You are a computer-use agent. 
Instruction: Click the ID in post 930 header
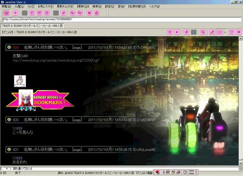pyautogui.click(x=144, y=120)
